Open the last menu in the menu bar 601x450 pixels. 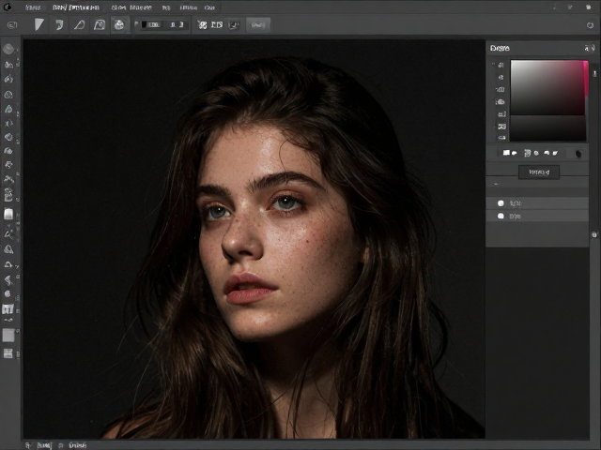point(209,7)
